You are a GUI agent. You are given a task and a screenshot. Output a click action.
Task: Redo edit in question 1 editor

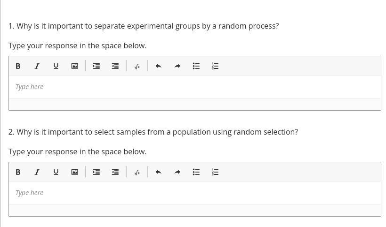pyautogui.click(x=177, y=66)
